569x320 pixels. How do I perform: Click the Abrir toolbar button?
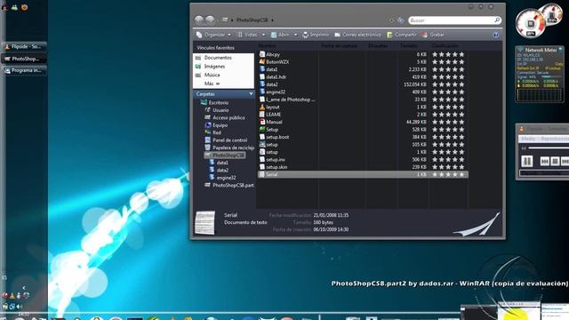(x=280, y=35)
